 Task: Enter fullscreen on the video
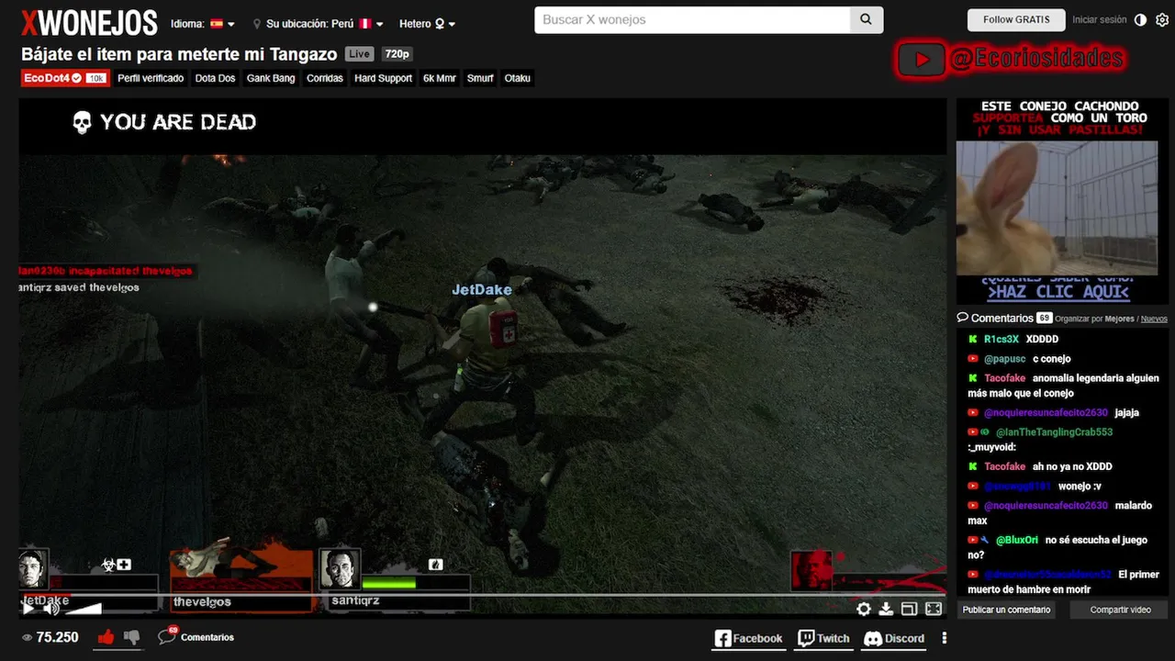point(934,609)
